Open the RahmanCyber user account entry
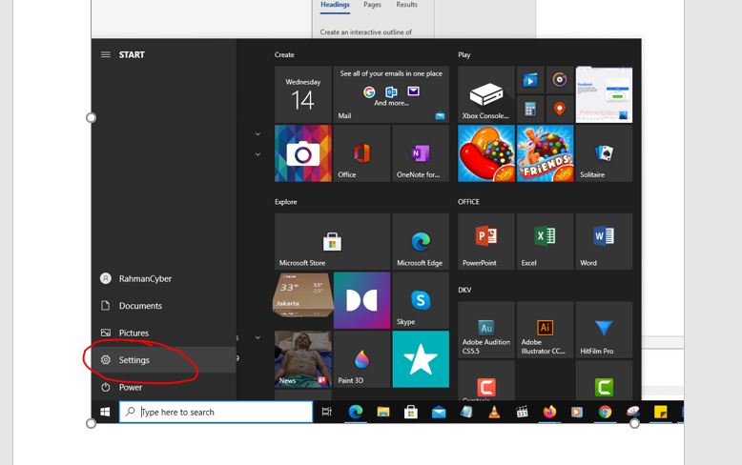Screen dimensions: 742x465 click(164, 279)
